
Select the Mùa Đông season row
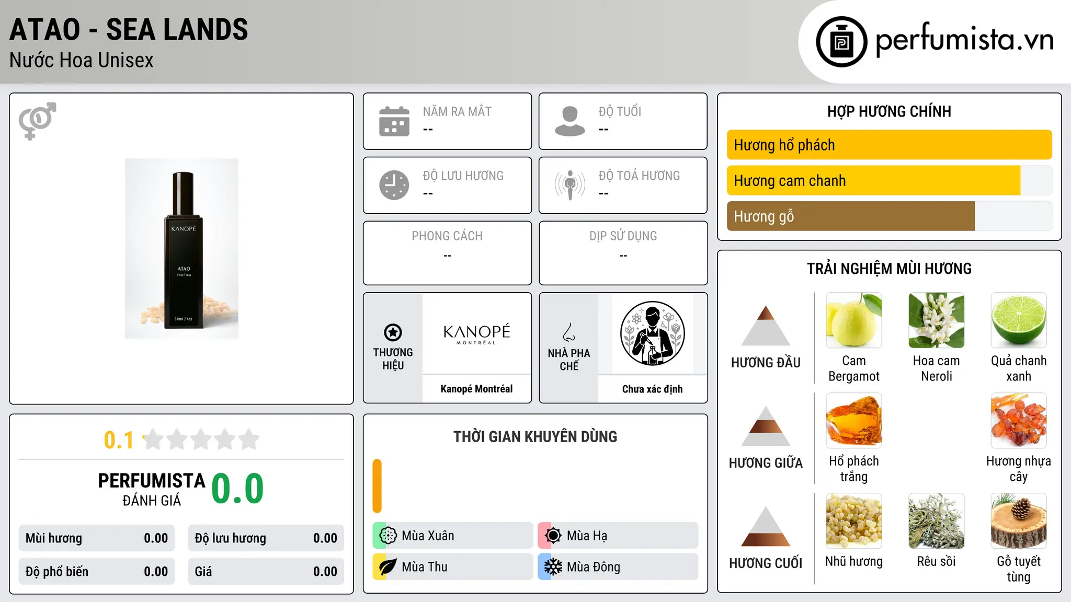tap(618, 567)
